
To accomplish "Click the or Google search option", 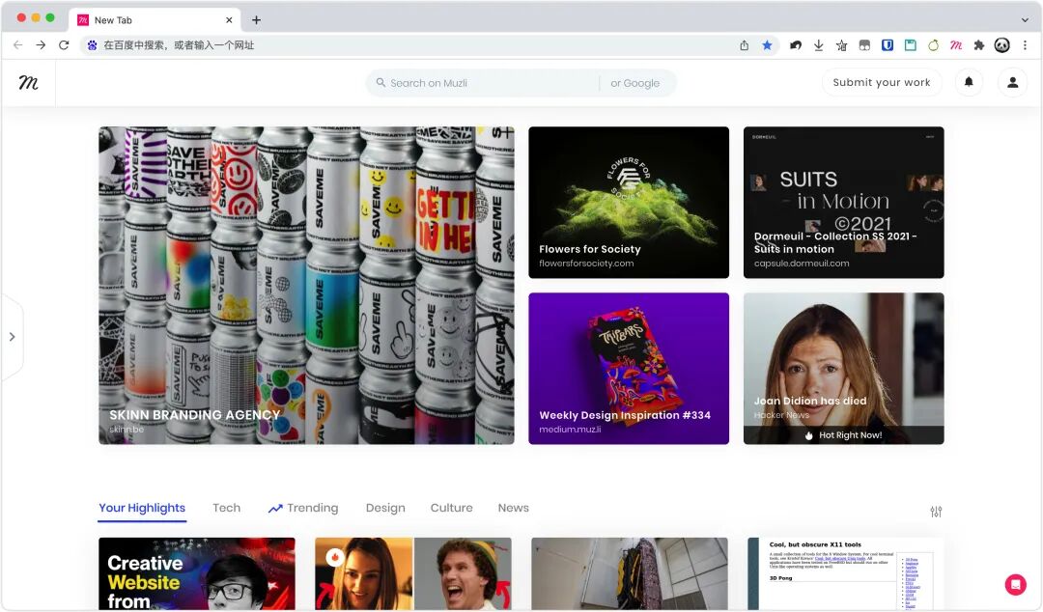I will 634,83.
